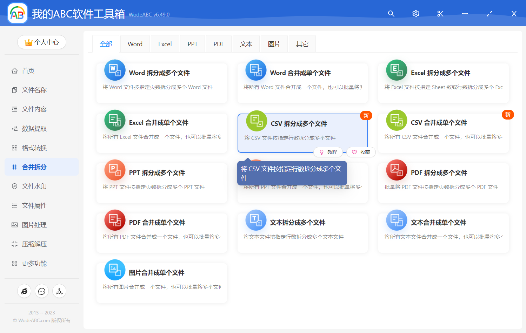Open 个人中心 with the crown icon
The height and width of the screenshot is (333, 526).
pos(42,42)
